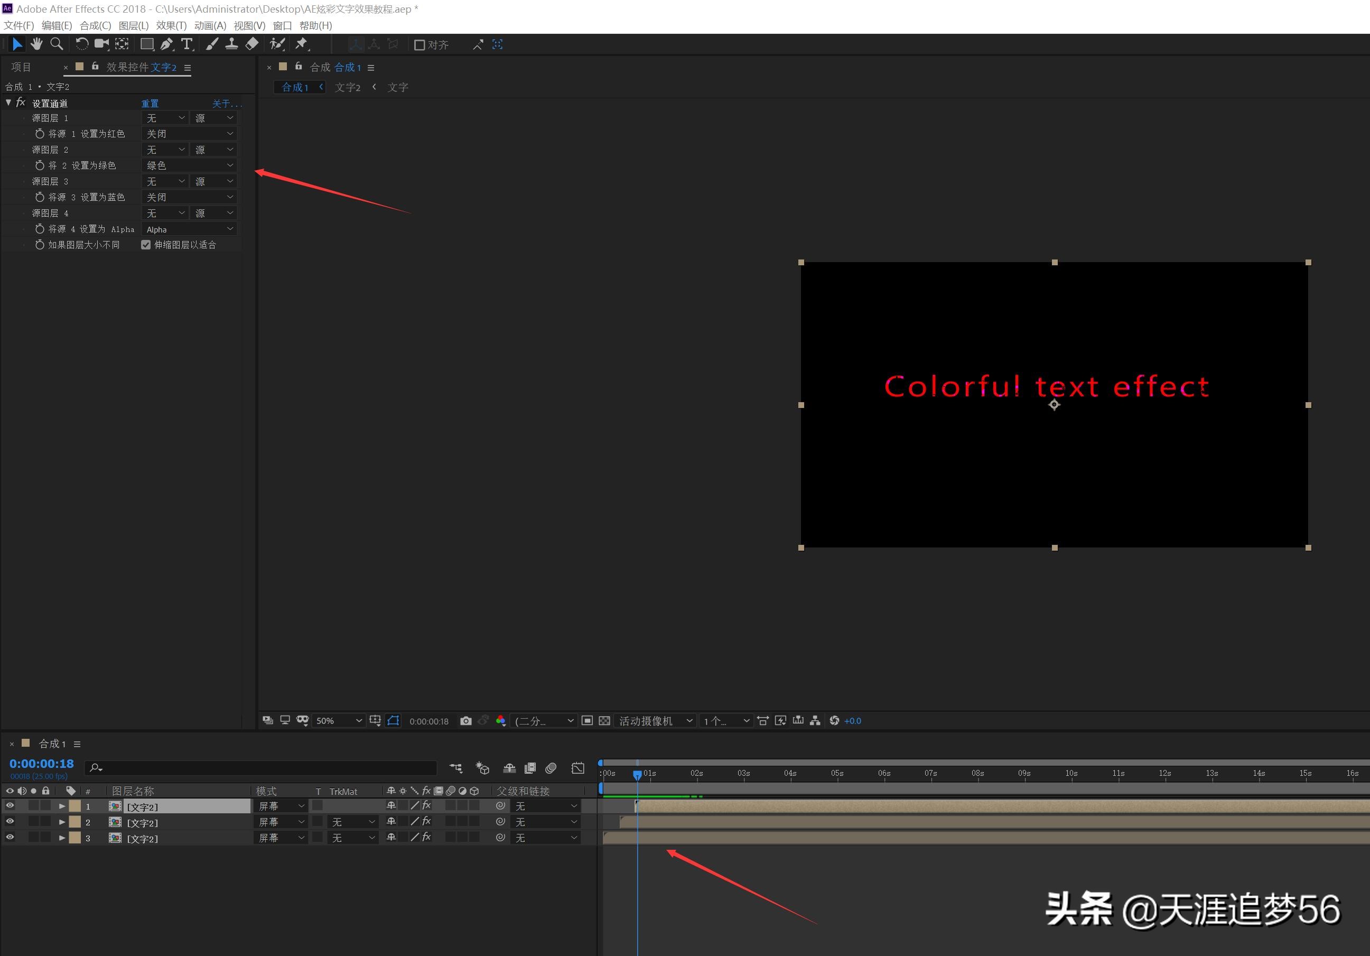Click inside the timeline search field

click(263, 768)
